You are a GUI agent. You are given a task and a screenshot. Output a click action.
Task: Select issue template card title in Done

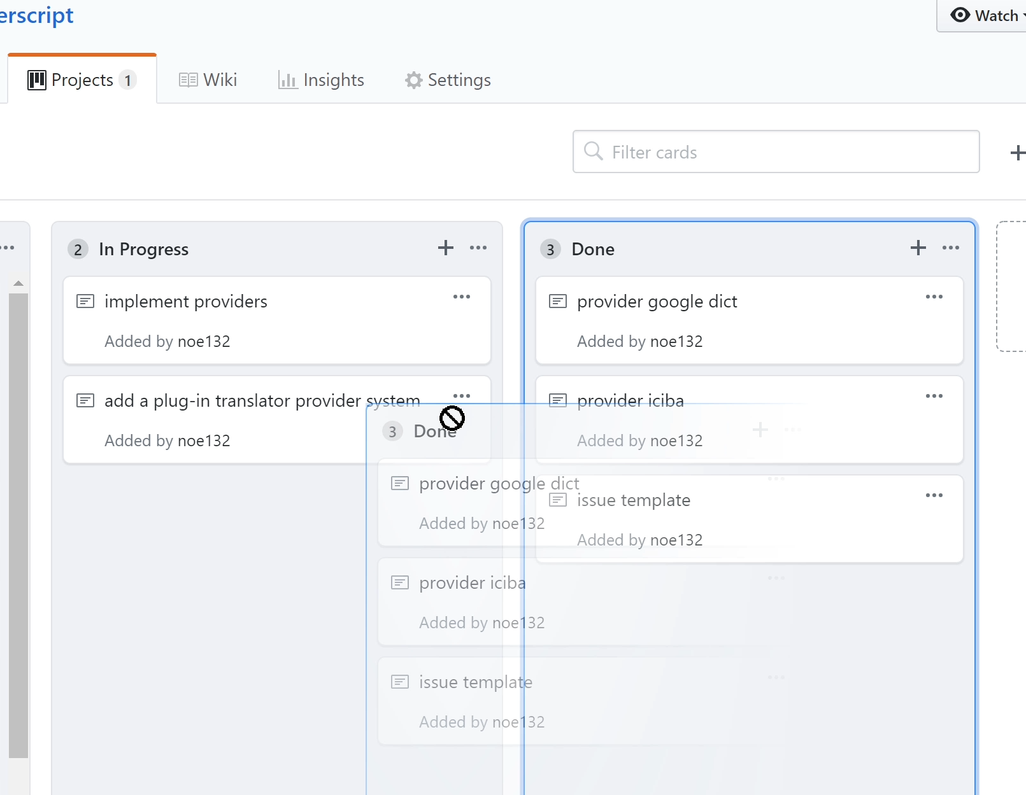point(634,500)
